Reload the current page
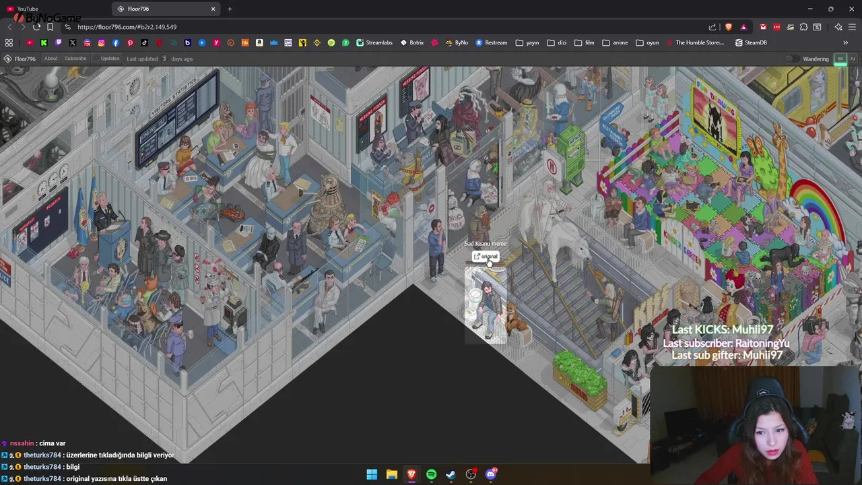 36,27
